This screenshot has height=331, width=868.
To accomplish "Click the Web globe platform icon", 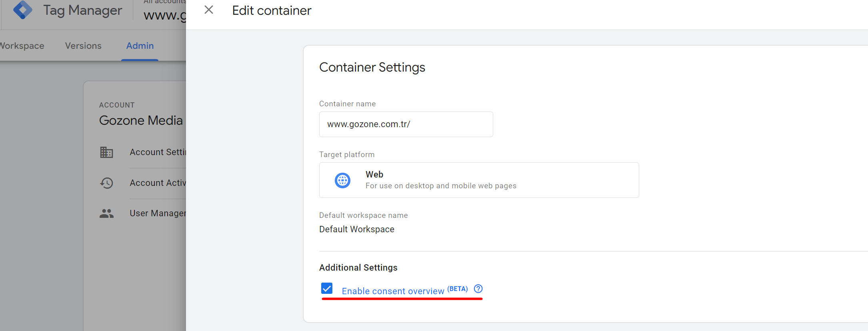I will click(342, 180).
